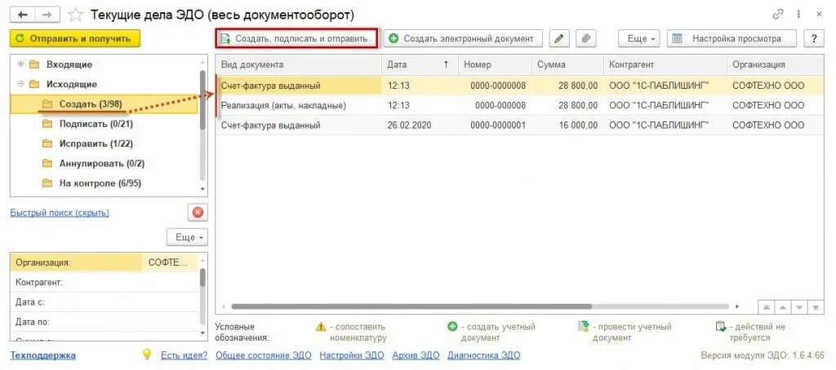Open Общее состояние ЭДО link
836x370 pixels.
click(264, 355)
